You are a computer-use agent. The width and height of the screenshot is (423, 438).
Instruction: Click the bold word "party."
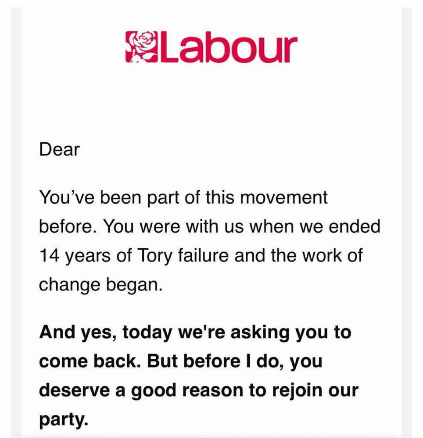pyautogui.click(x=64, y=420)
